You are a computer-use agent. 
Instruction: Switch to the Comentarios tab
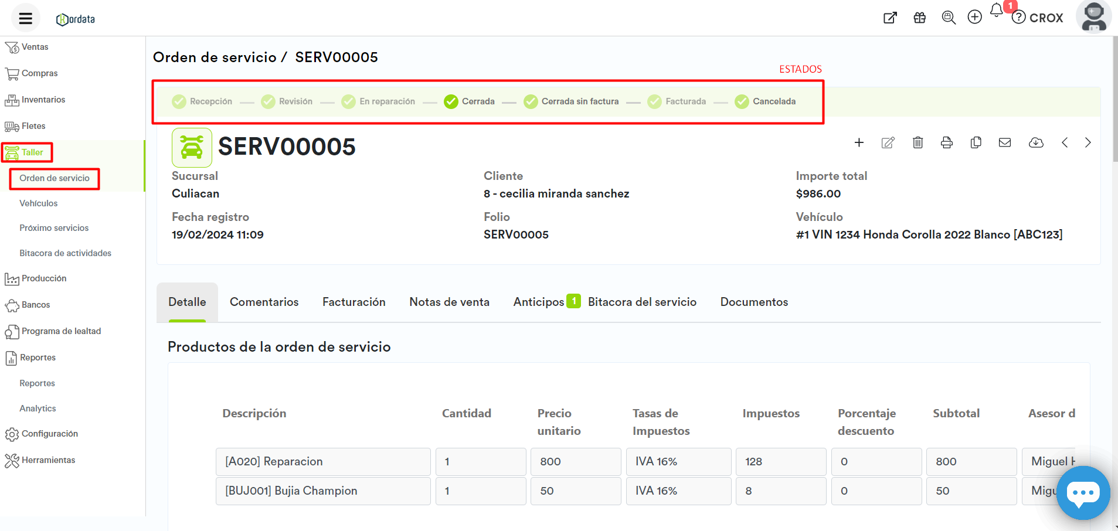[x=264, y=301]
